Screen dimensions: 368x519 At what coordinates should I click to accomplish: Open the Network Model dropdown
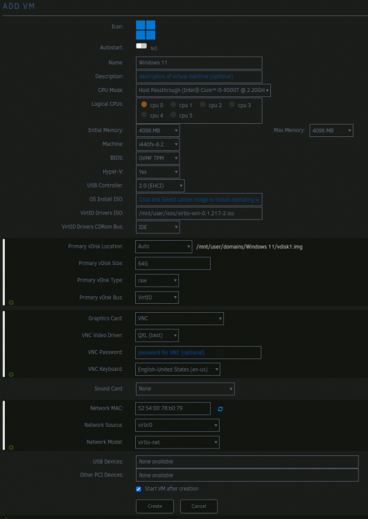pyautogui.click(x=177, y=443)
